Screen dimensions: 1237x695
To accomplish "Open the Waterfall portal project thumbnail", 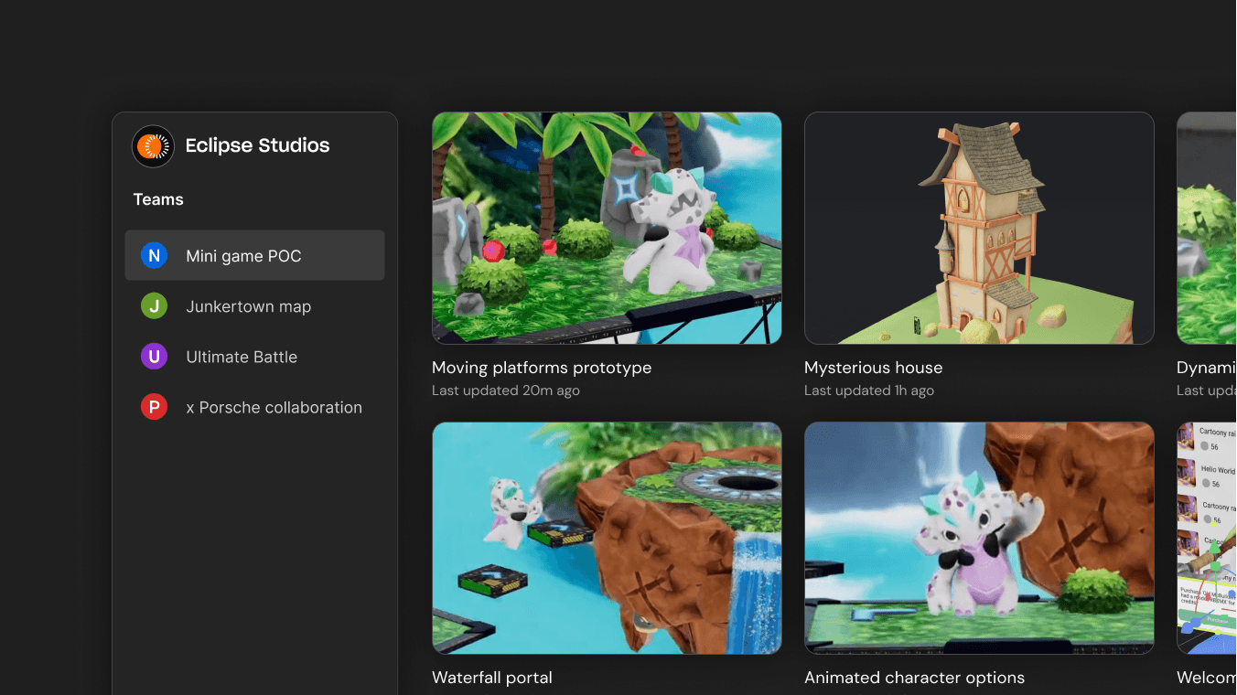I will pos(606,538).
